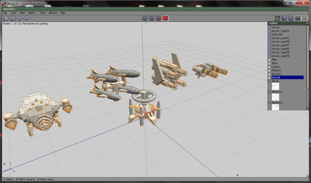Screen dimensions: 311x183
Task: Click the Base2 image thumbnail in Outliner
Action: [276, 86]
